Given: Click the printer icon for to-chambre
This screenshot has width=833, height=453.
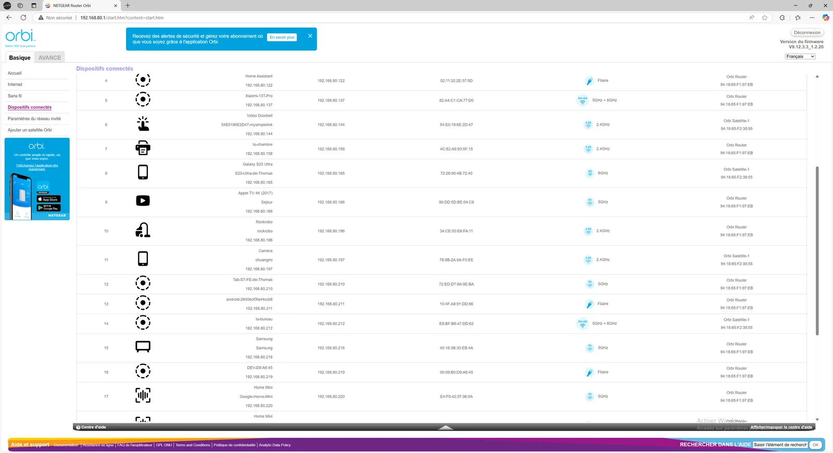Looking at the screenshot, I should coord(143,148).
